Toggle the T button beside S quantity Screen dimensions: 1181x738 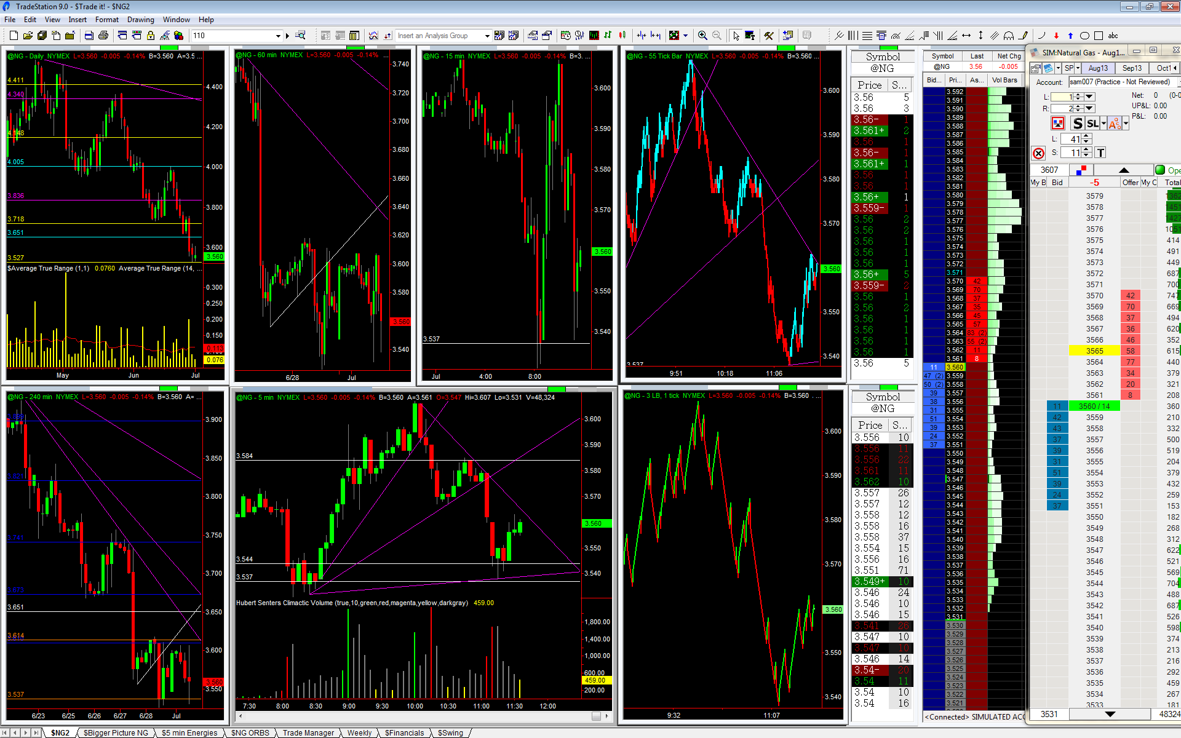[1100, 153]
